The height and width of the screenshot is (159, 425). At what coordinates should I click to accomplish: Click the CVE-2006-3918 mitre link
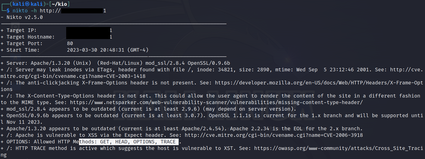[274, 135]
